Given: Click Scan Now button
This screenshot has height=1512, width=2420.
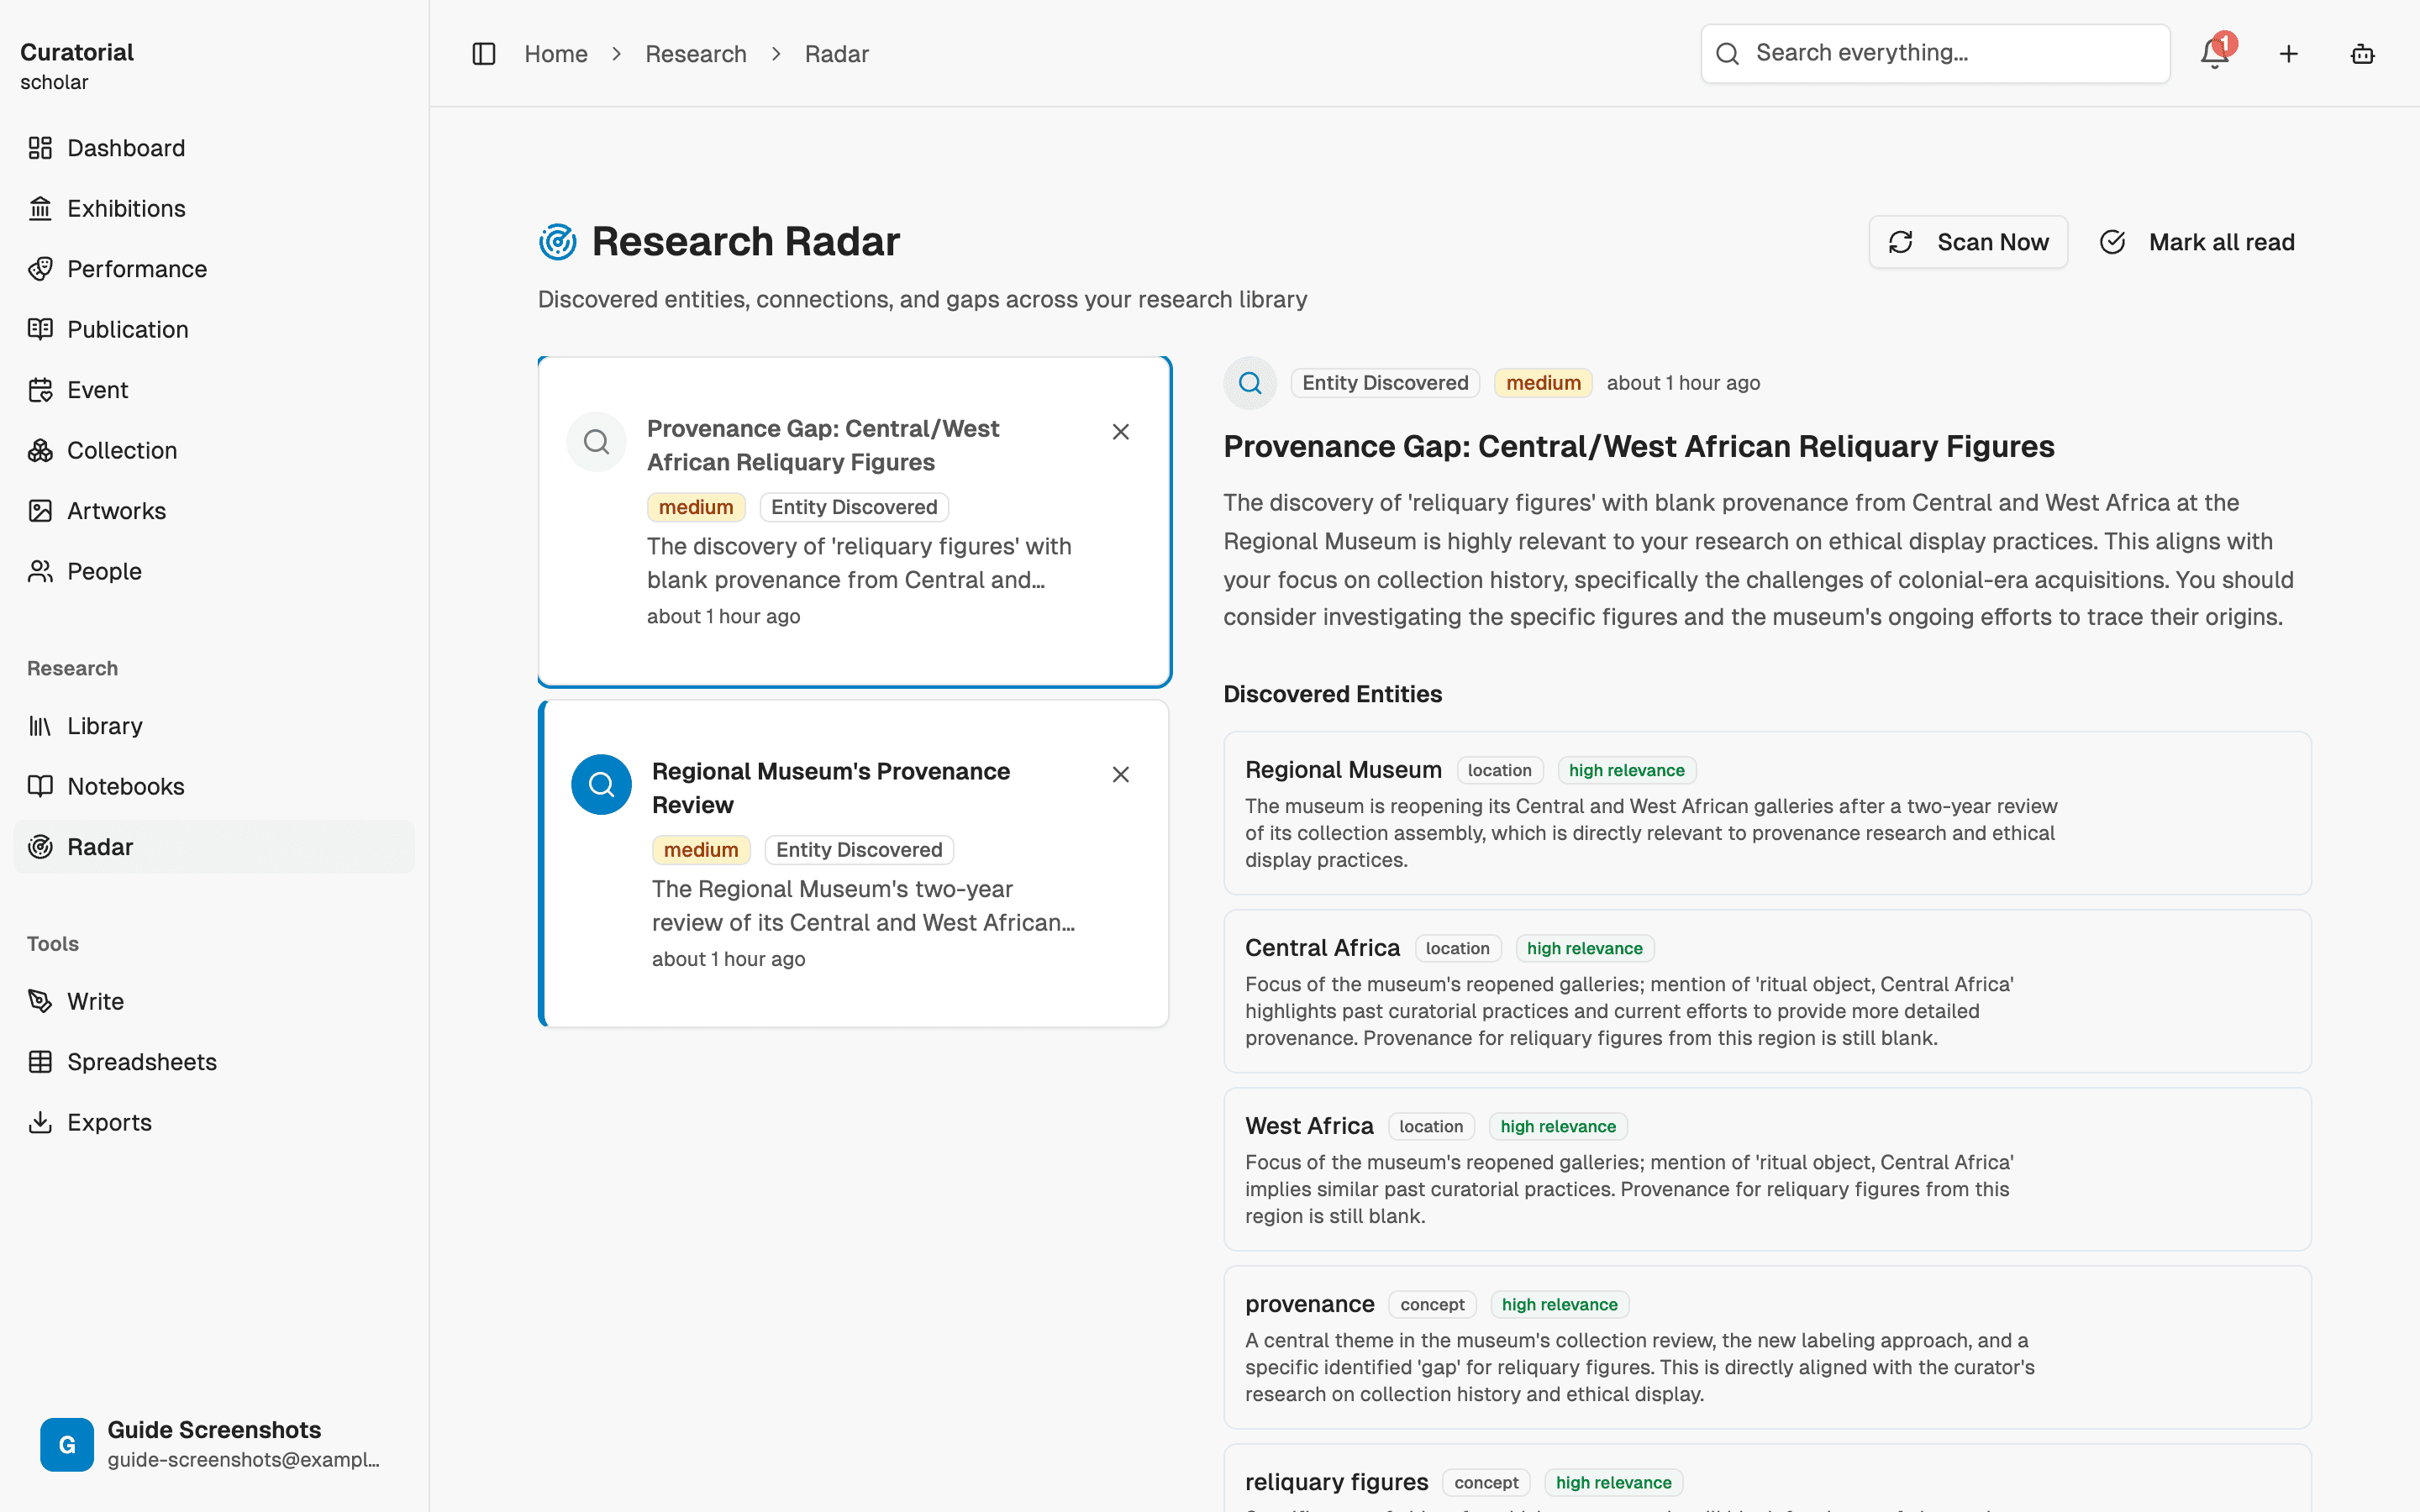Looking at the screenshot, I should [1968, 242].
